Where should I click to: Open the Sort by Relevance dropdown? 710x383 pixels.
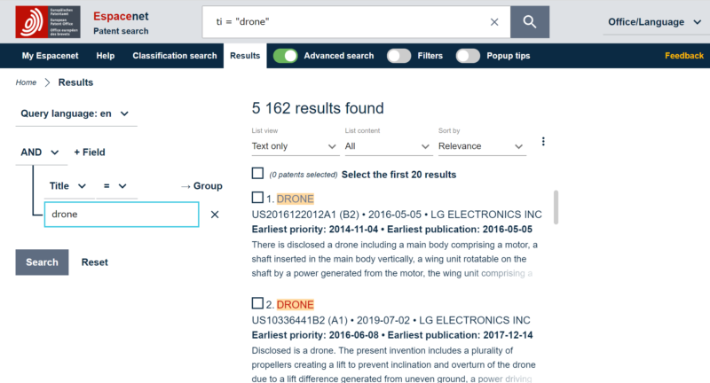click(481, 146)
